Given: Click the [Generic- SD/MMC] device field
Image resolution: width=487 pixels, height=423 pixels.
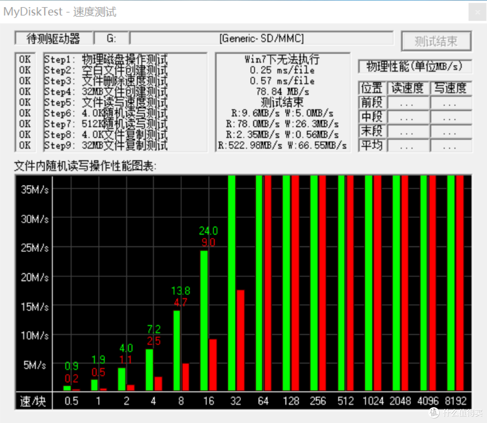Looking at the screenshot, I should 262,38.
